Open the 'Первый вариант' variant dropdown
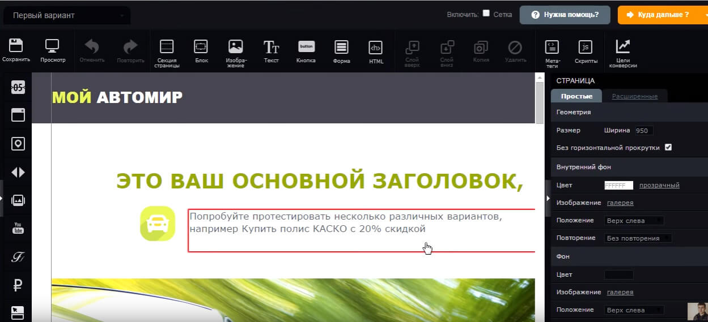Screen dimensions: 708x322 pos(66,15)
